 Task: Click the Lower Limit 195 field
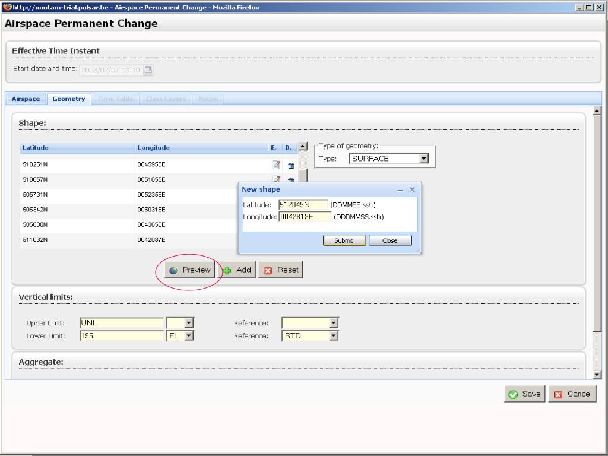pyautogui.click(x=122, y=336)
